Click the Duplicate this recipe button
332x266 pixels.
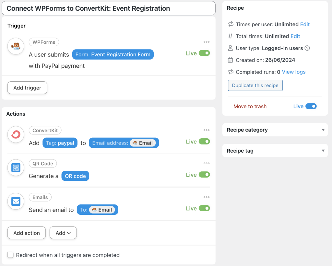pos(255,85)
